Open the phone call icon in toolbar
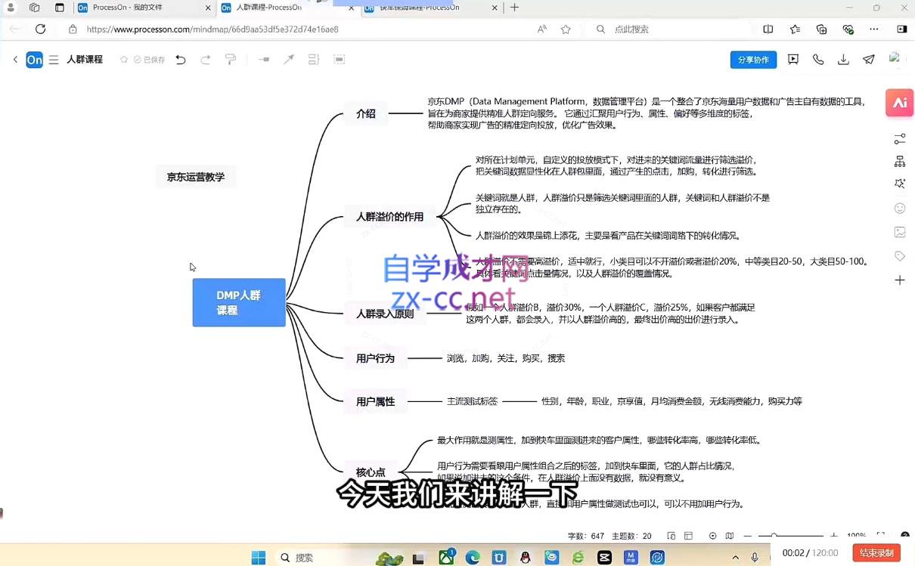Screen dimensions: 915x566 pos(818,60)
